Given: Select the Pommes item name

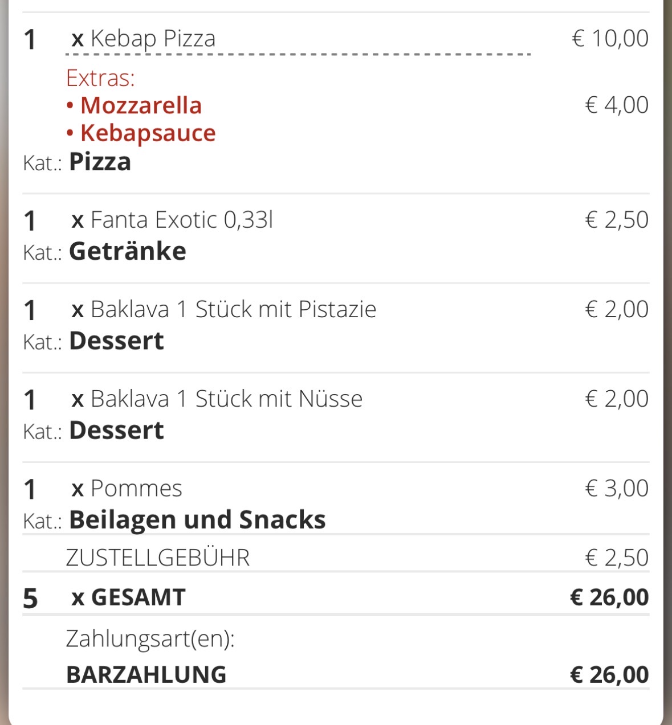Looking at the screenshot, I should (136, 489).
